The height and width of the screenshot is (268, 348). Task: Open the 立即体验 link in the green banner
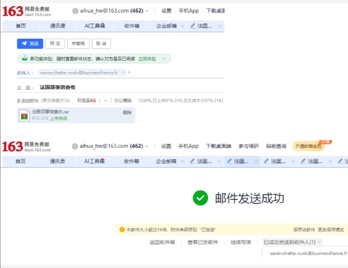147,59
